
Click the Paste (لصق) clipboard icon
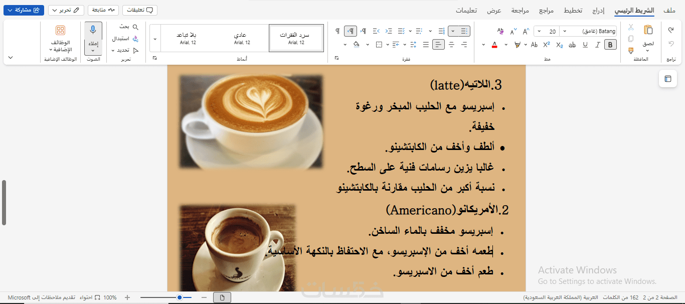coord(648,30)
